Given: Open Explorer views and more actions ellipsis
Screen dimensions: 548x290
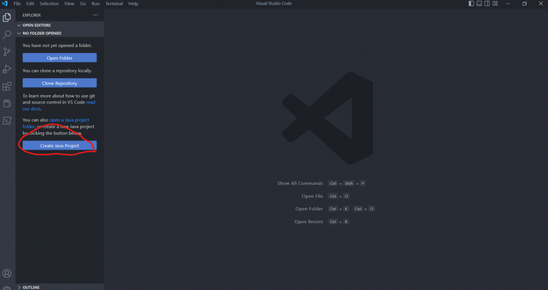Looking at the screenshot, I should [95, 15].
